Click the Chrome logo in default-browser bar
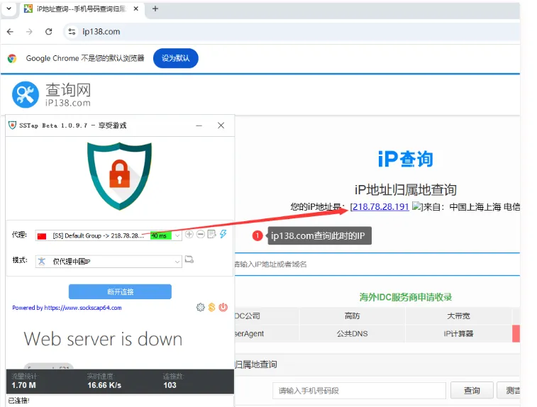 12,59
